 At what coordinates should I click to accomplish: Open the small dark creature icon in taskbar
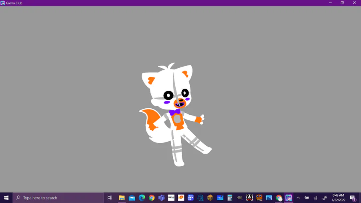[x=240, y=198]
